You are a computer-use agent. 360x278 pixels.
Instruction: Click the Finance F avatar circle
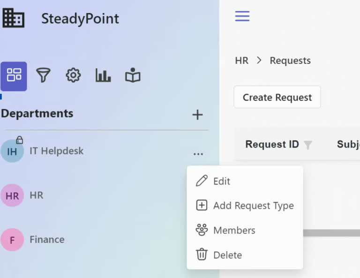pyautogui.click(x=12, y=240)
